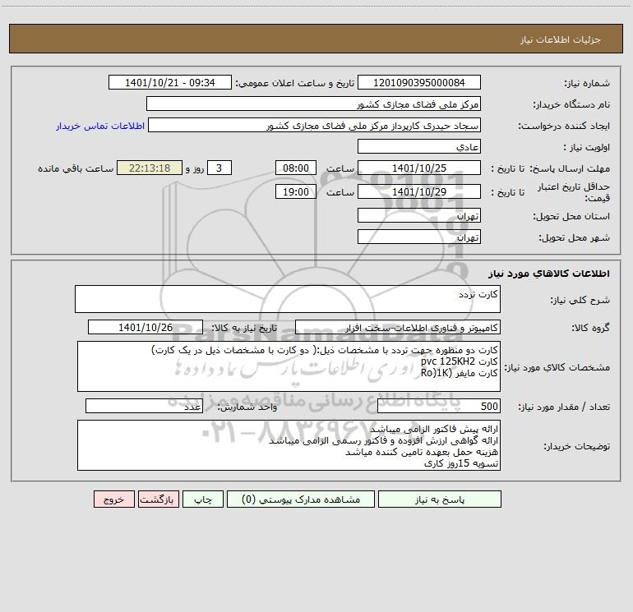Click price validity date 1401/10/29
Image resolution: width=633 pixels, height=612 pixels.
click(419, 191)
